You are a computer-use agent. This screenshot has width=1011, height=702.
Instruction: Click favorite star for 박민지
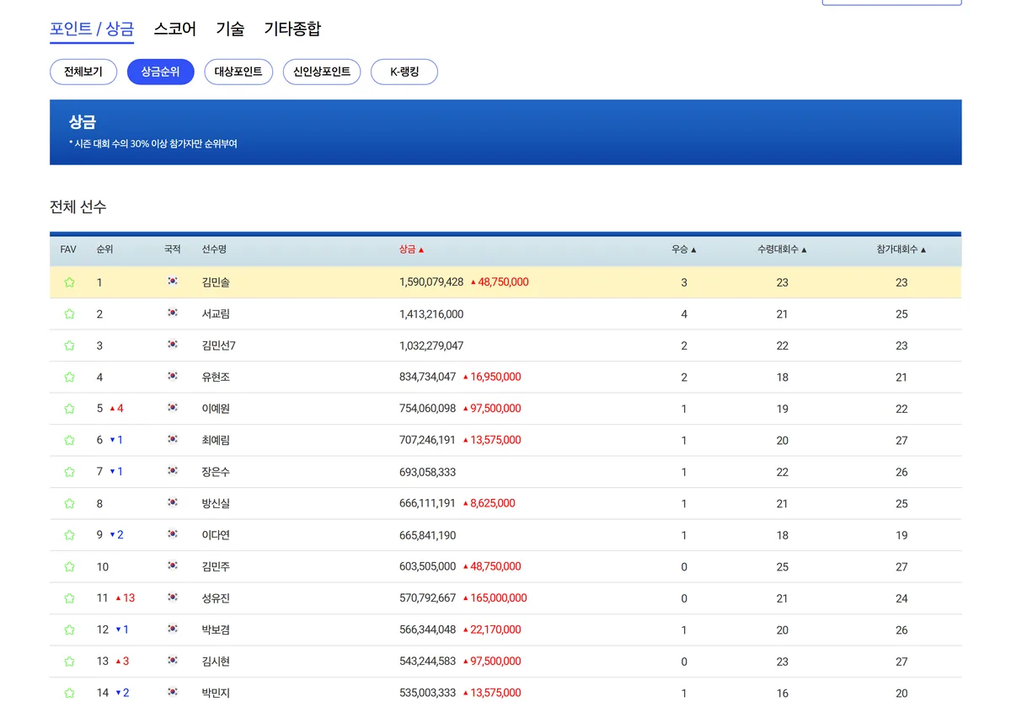(x=69, y=693)
